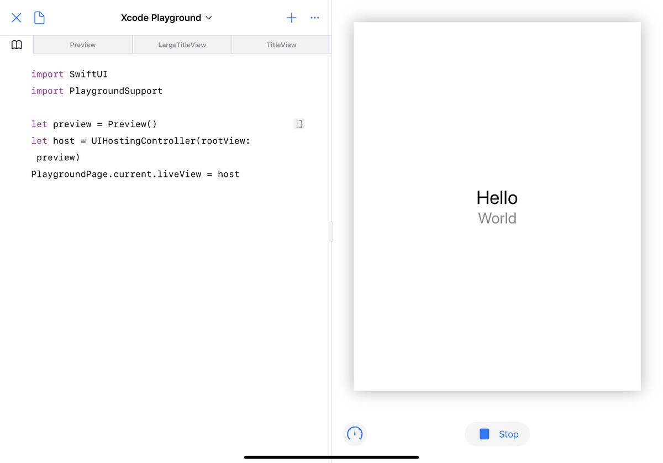
Task: Open the document page icon in the toolbar
Action: 39,18
